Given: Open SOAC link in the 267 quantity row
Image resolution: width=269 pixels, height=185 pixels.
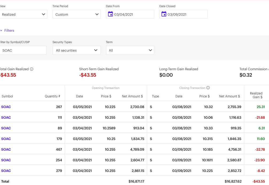Looking at the screenshot, I should (x=6, y=107).
